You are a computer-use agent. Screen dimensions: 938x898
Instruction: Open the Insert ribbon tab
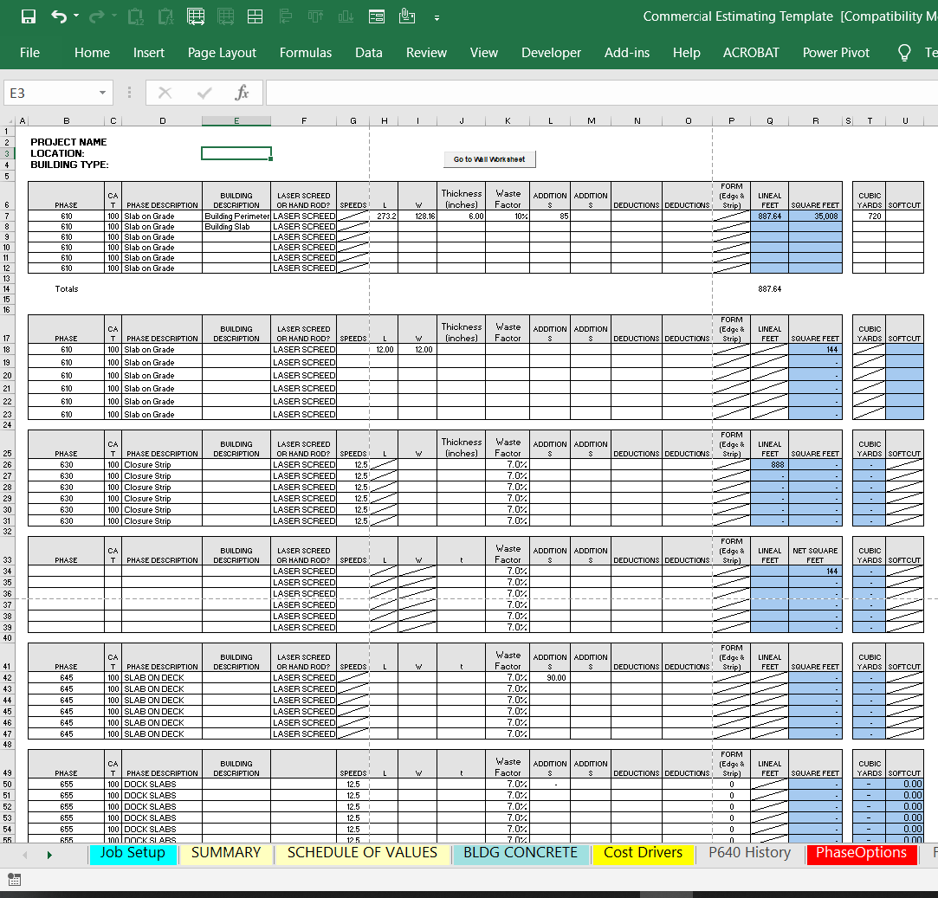click(149, 53)
